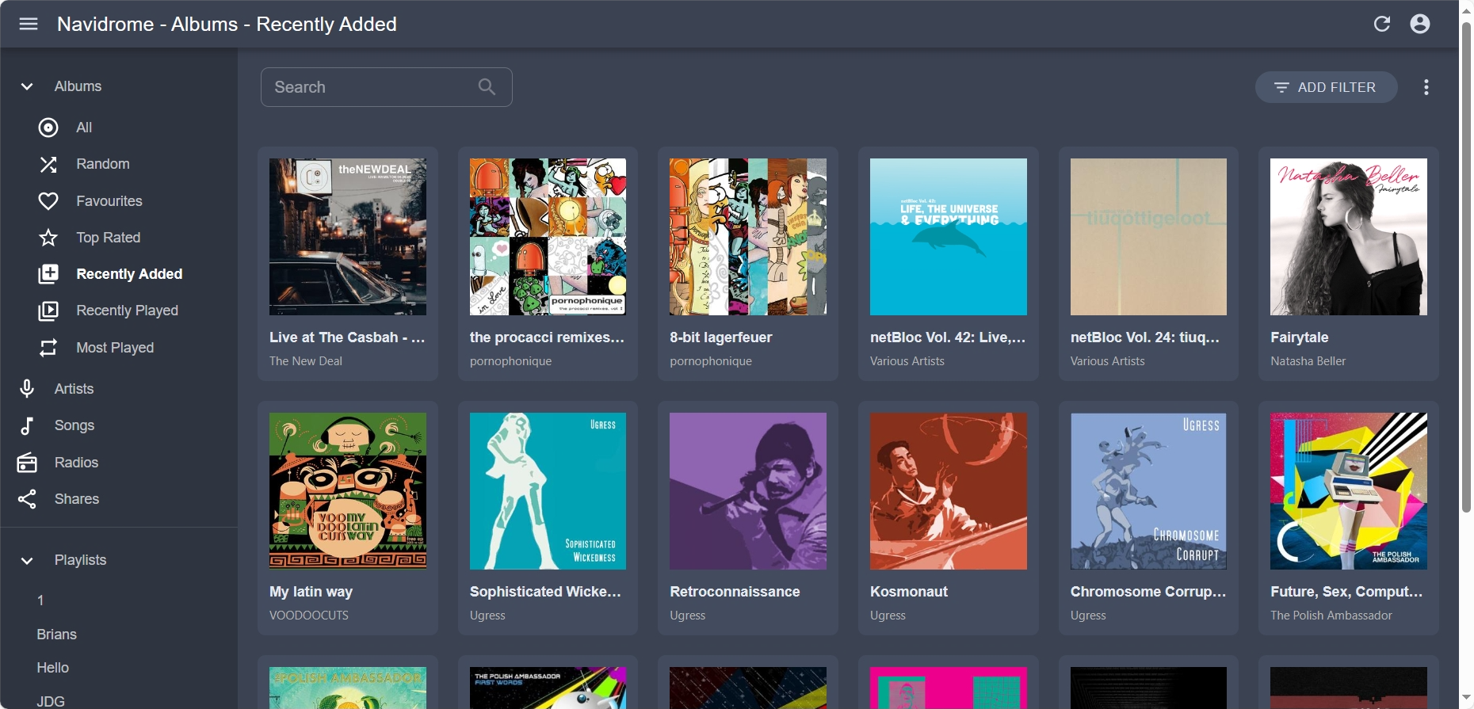Click the Radios radio icon

pos(27,463)
